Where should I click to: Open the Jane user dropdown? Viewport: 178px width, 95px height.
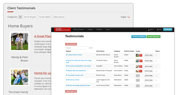151,29
